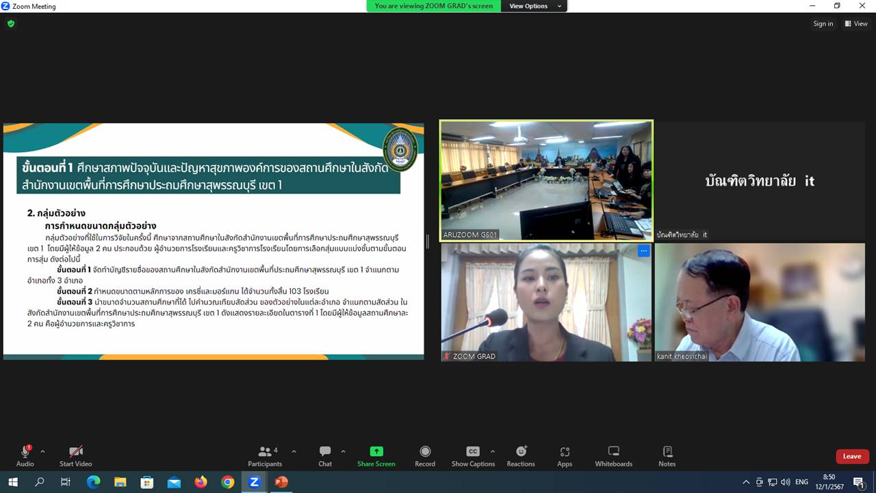Open the Reactions menu
The width and height of the screenshot is (876, 493).
[x=521, y=456]
